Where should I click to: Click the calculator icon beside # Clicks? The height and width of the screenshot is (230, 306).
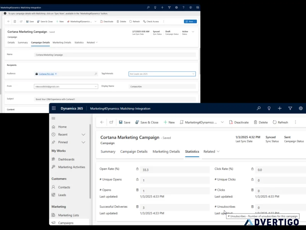(252, 190)
